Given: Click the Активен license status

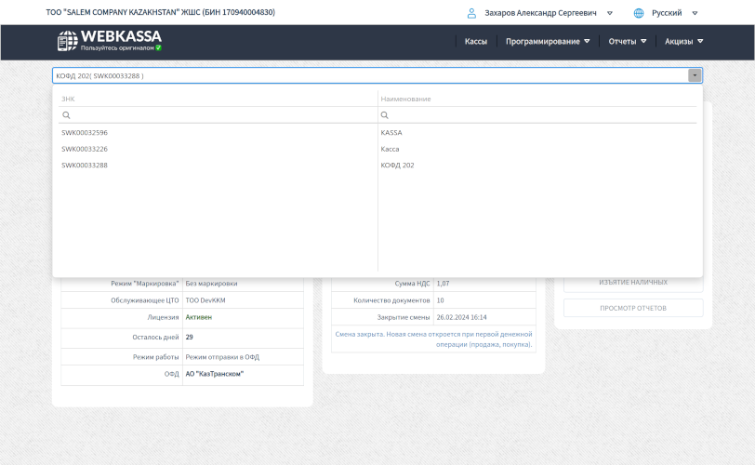Looking at the screenshot, I should coord(198,317).
